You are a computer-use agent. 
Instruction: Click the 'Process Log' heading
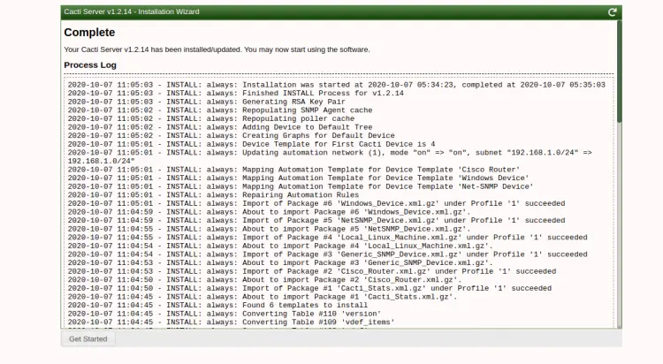90,65
